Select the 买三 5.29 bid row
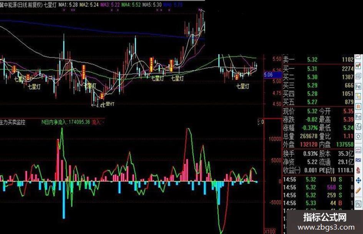363x234 pixels. tap(318, 85)
